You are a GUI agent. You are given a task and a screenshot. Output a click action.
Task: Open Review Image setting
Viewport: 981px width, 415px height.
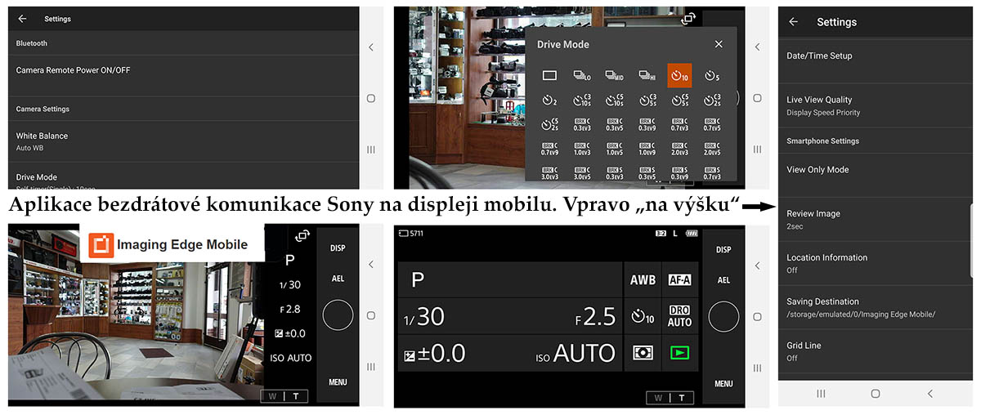pos(876,219)
